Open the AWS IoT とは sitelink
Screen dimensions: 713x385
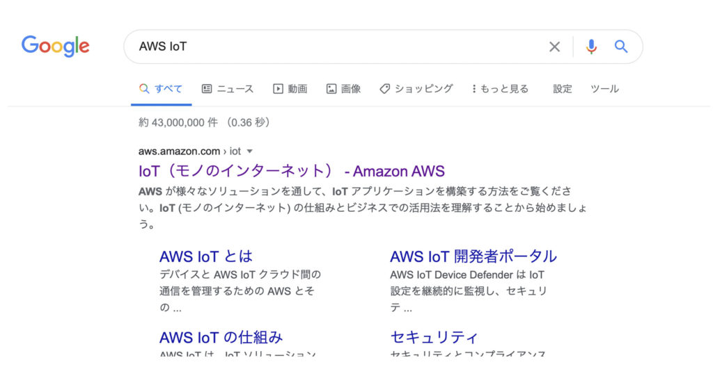[x=205, y=256]
